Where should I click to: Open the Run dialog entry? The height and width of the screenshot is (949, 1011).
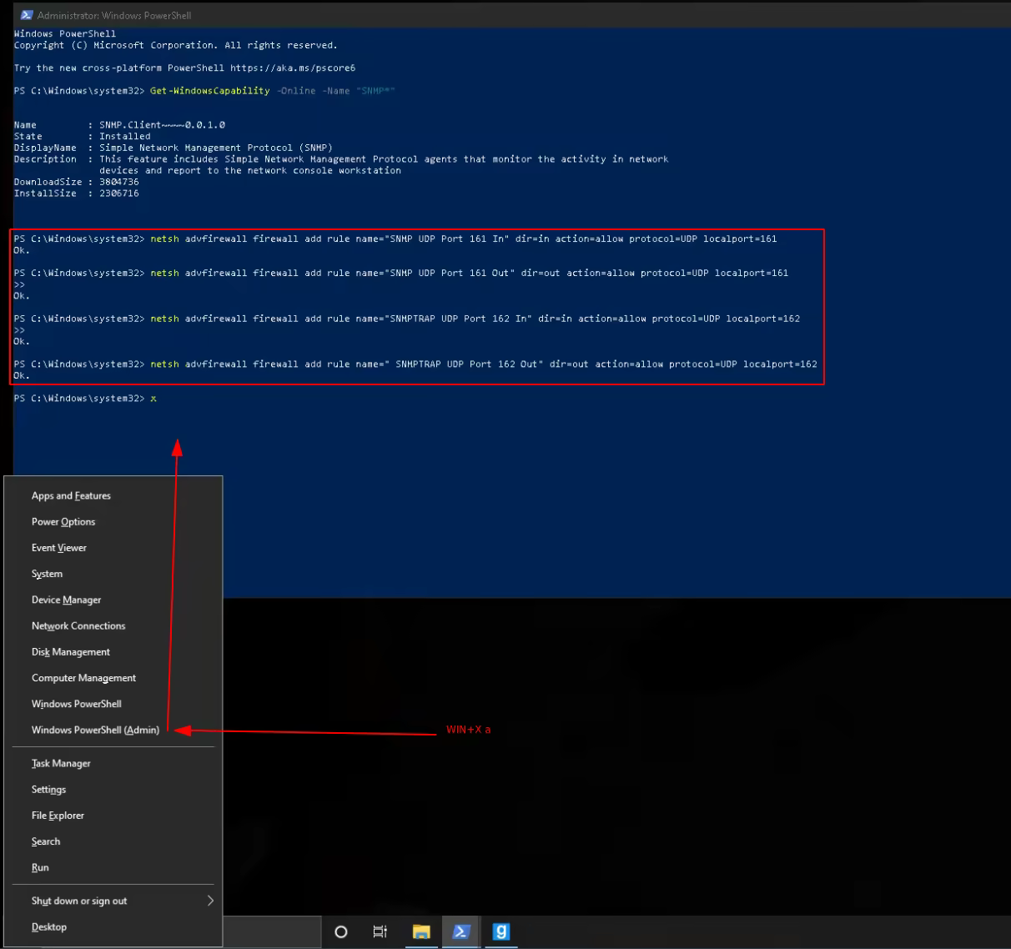(113, 866)
